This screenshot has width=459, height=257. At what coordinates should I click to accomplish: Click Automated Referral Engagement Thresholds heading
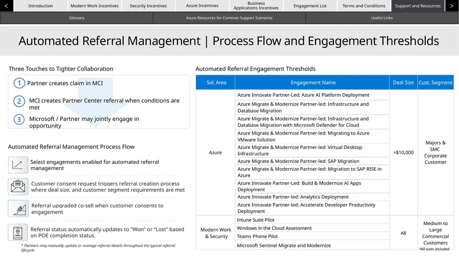click(x=255, y=69)
